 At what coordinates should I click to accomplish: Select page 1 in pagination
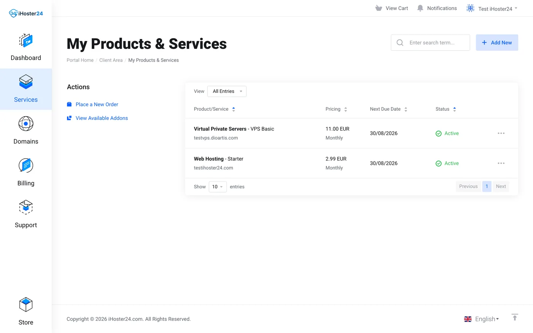487,186
